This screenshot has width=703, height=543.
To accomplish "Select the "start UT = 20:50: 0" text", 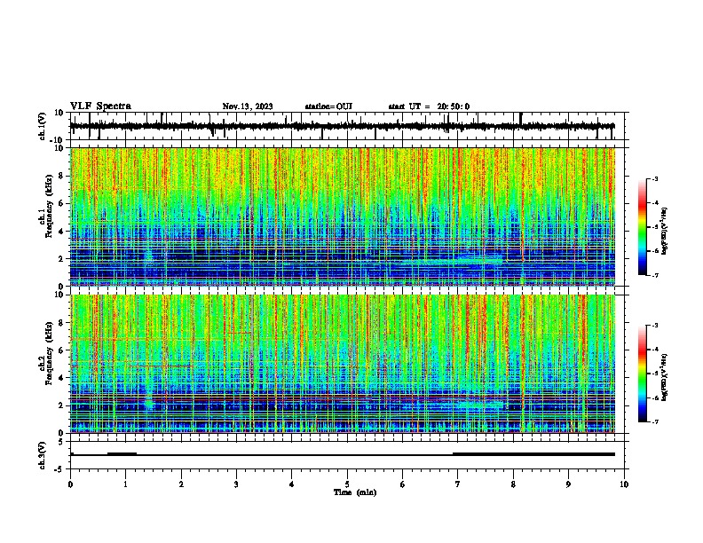I will coord(429,106).
